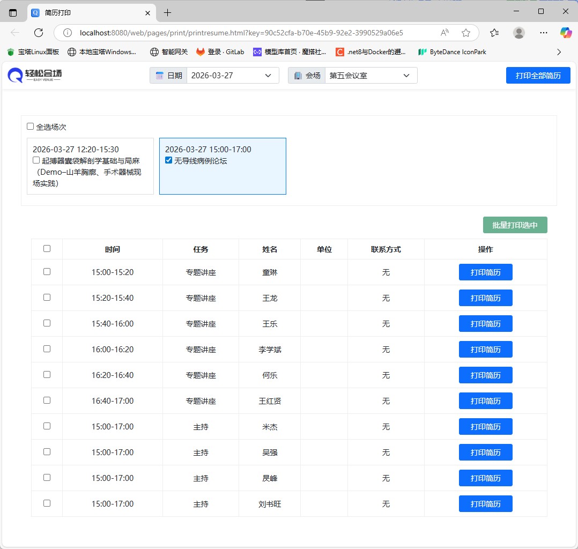Print resume for 昃峰
The width and height of the screenshot is (578, 549).
pos(485,478)
